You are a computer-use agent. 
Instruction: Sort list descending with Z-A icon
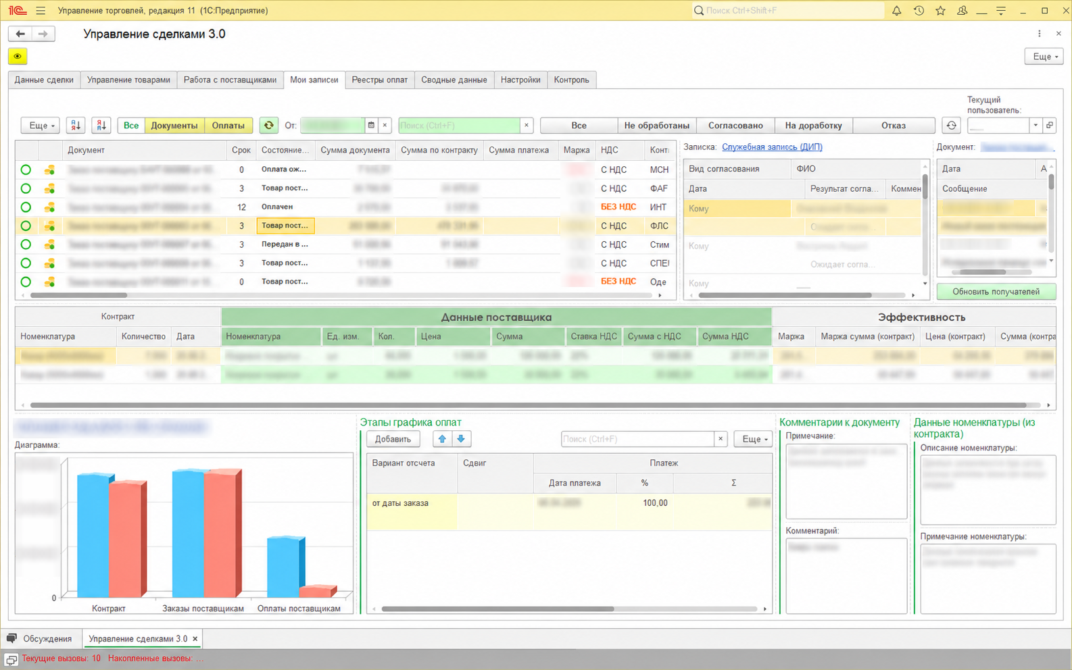pos(101,125)
